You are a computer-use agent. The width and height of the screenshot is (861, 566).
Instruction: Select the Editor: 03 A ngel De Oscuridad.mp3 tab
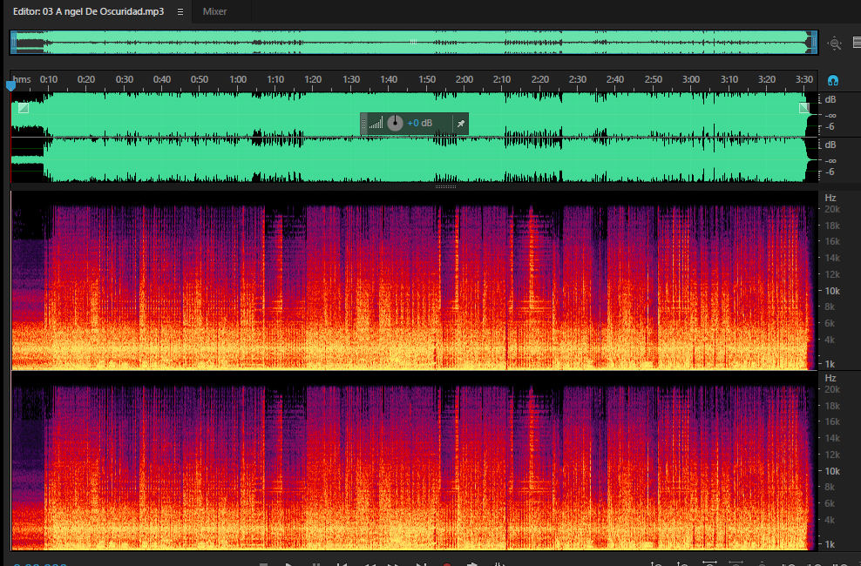(x=88, y=11)
